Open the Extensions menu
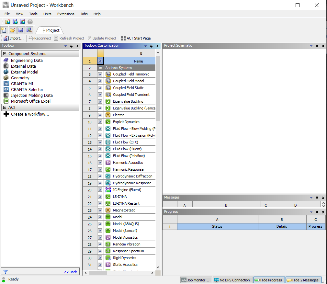 pos(66,14)
